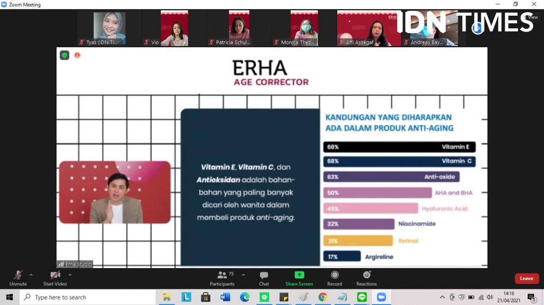Click the presenter video inset on the slide
This screenshot has width=544, height=305.
(115, 192)
